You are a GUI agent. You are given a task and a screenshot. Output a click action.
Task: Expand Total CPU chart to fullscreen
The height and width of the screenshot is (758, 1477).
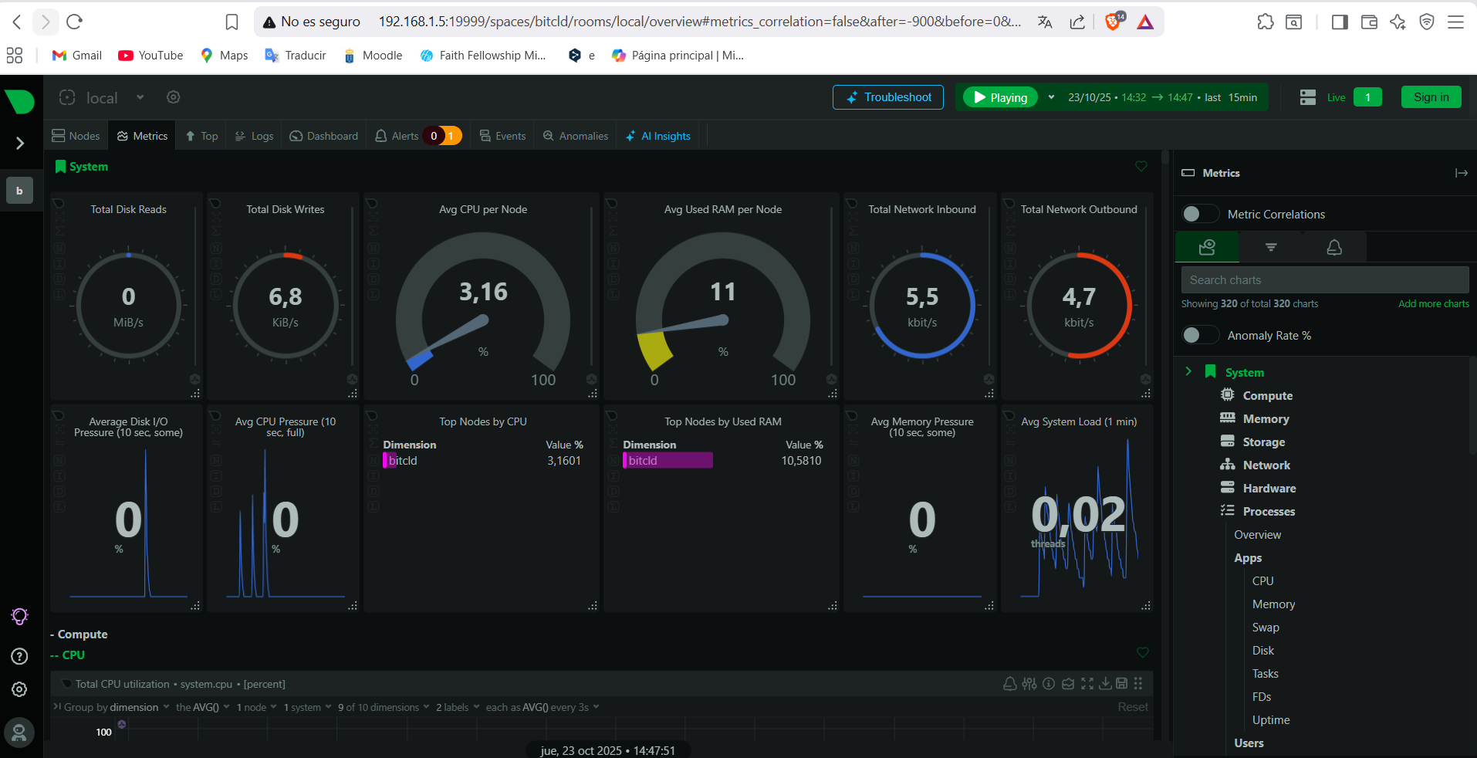pyautogui.click(x=1087, y=684)
